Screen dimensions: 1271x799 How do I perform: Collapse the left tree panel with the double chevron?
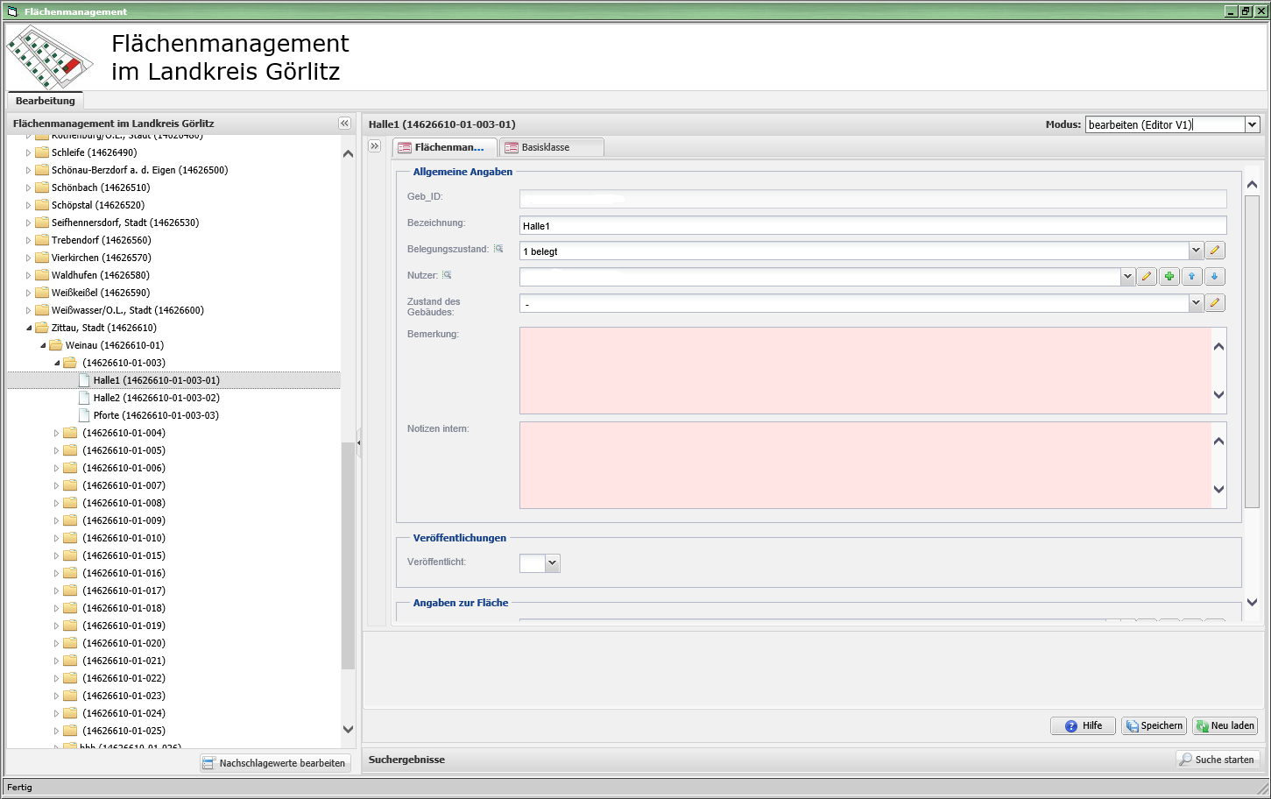(344, 124)
